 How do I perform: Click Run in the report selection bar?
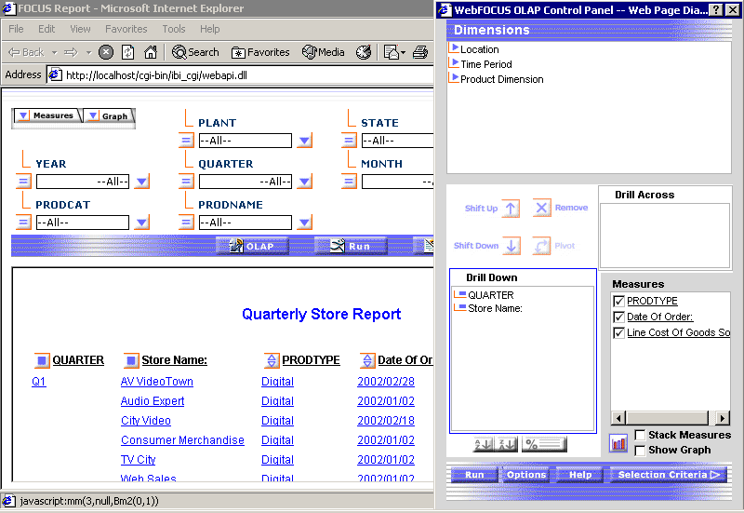(351, 246)
